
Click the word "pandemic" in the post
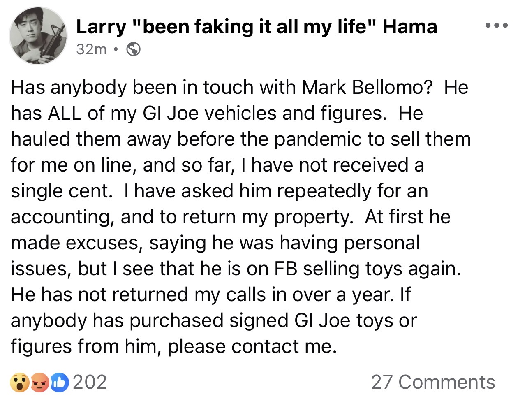coord(318,140)
